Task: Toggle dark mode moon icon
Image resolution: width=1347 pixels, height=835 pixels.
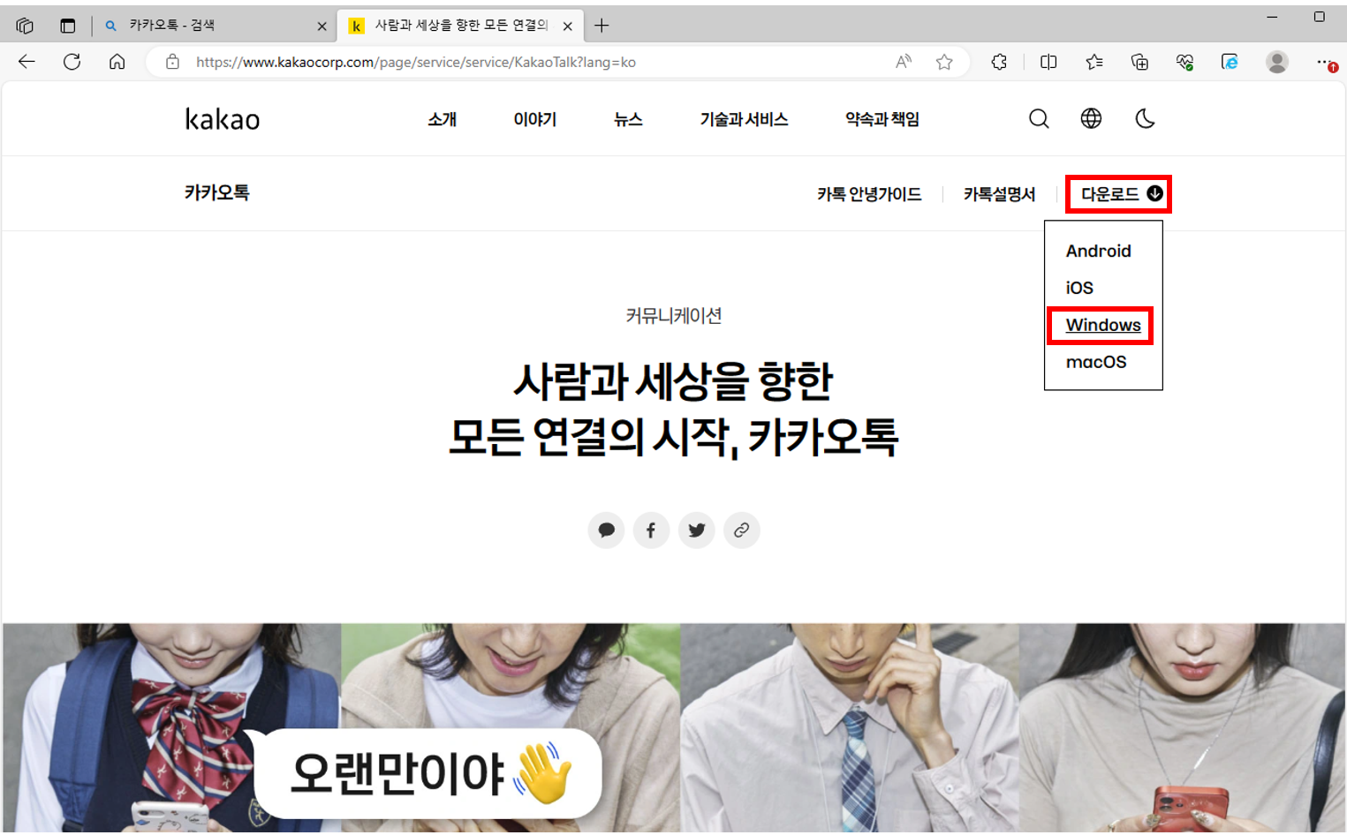Action: click(1145, 118)
